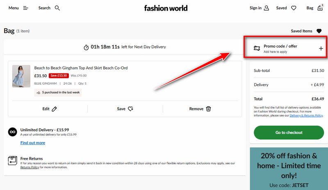Open Beach to Beach Gingham product title
The image size is (328, 190).
coord(81,68)
